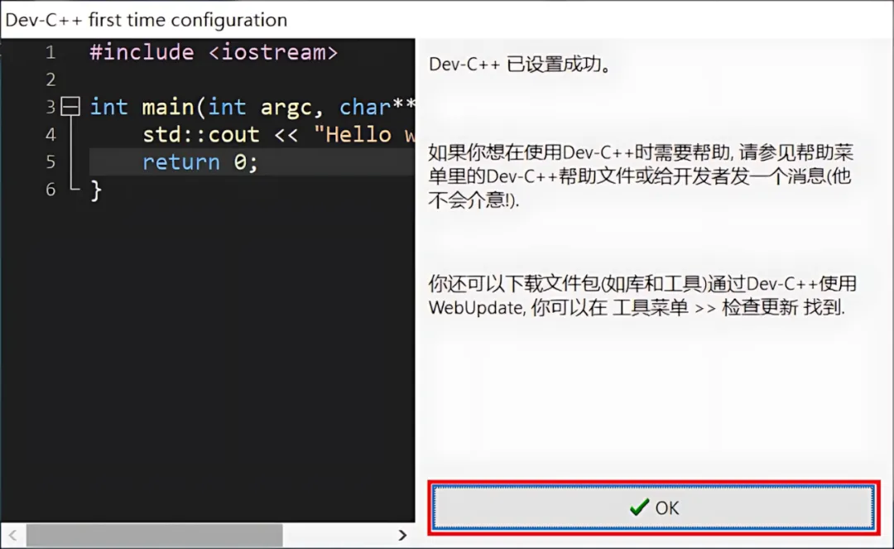Click the "int main(int argc," line

252,107
